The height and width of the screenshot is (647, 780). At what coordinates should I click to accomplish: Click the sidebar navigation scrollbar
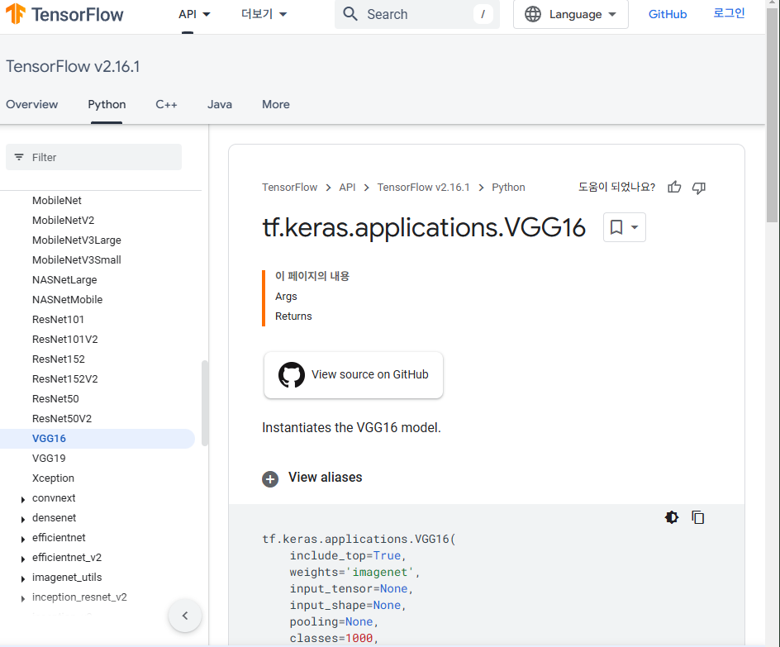coord(204,402)
